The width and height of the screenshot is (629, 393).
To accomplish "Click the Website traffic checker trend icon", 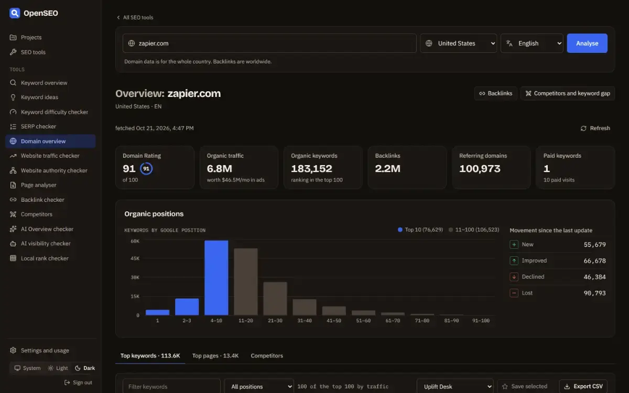I will 13,156.
